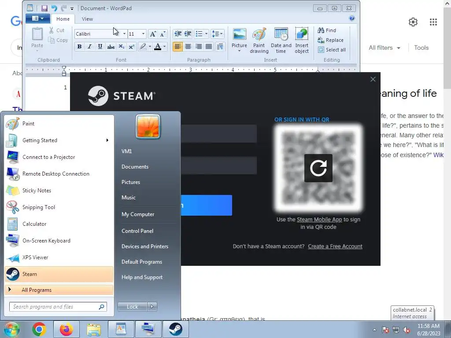Center text in WordPad
Image resolution: width=451 pixels, height=338 pixels.
click(188, 47)
